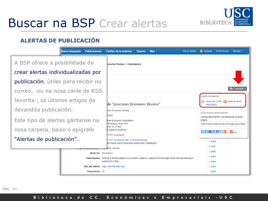Open Preferencias
The height and width of the screenshot is (201, 268).
click(222, 51)
